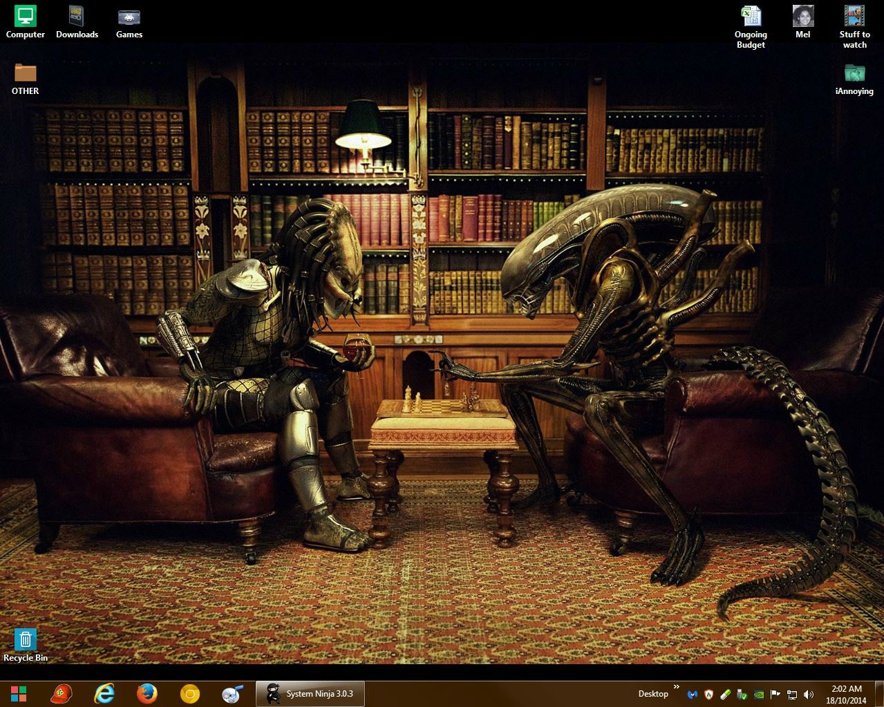Open the Computer desktop icon
Viewport: 884px width, 707px height.
coord(26,22)
